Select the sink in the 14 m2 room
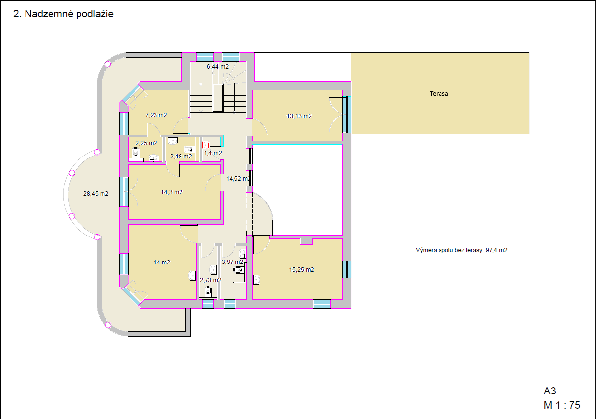The height and width of the screenshot is (419, 596). click(x=192, y=276)
